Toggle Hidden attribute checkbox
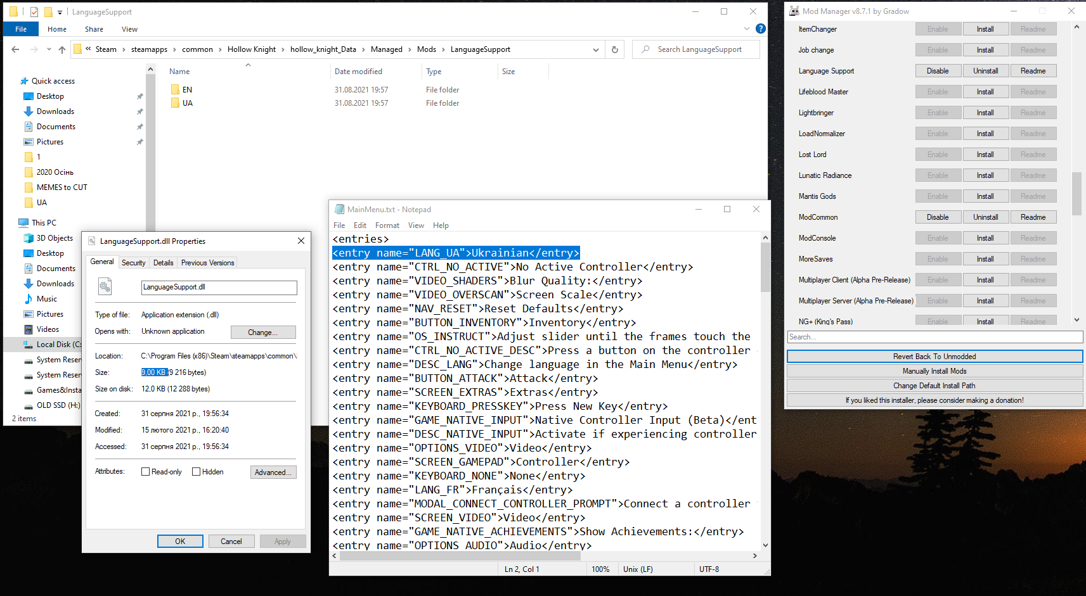The image size is (1086, 596). click(196, 472)
